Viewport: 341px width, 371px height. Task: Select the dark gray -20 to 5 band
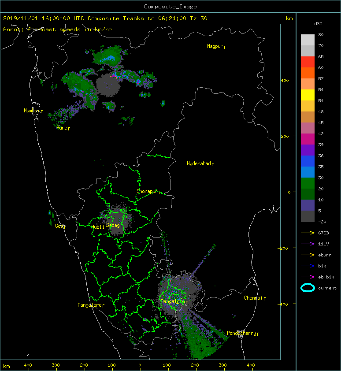[x=308, y=216]
